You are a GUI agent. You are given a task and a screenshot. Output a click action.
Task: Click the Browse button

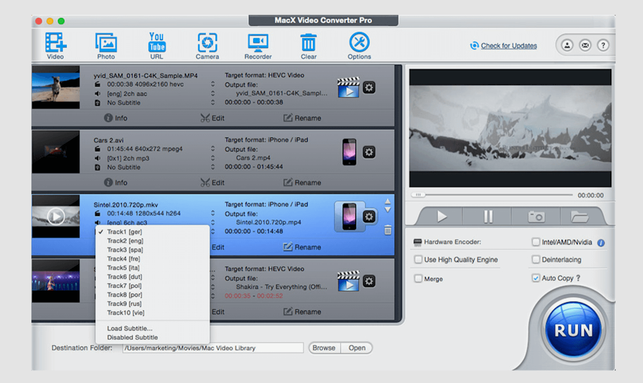coord(324,348)
